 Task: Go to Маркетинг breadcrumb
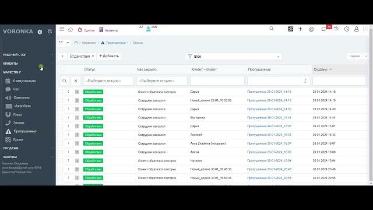click(89, 43)
